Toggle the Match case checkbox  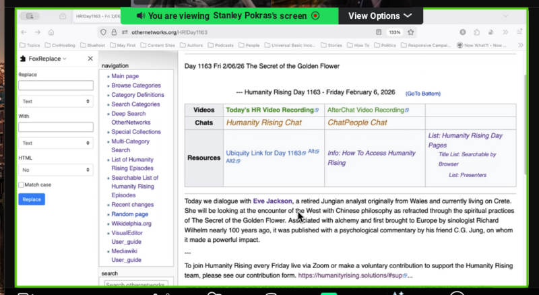(22, 185)
